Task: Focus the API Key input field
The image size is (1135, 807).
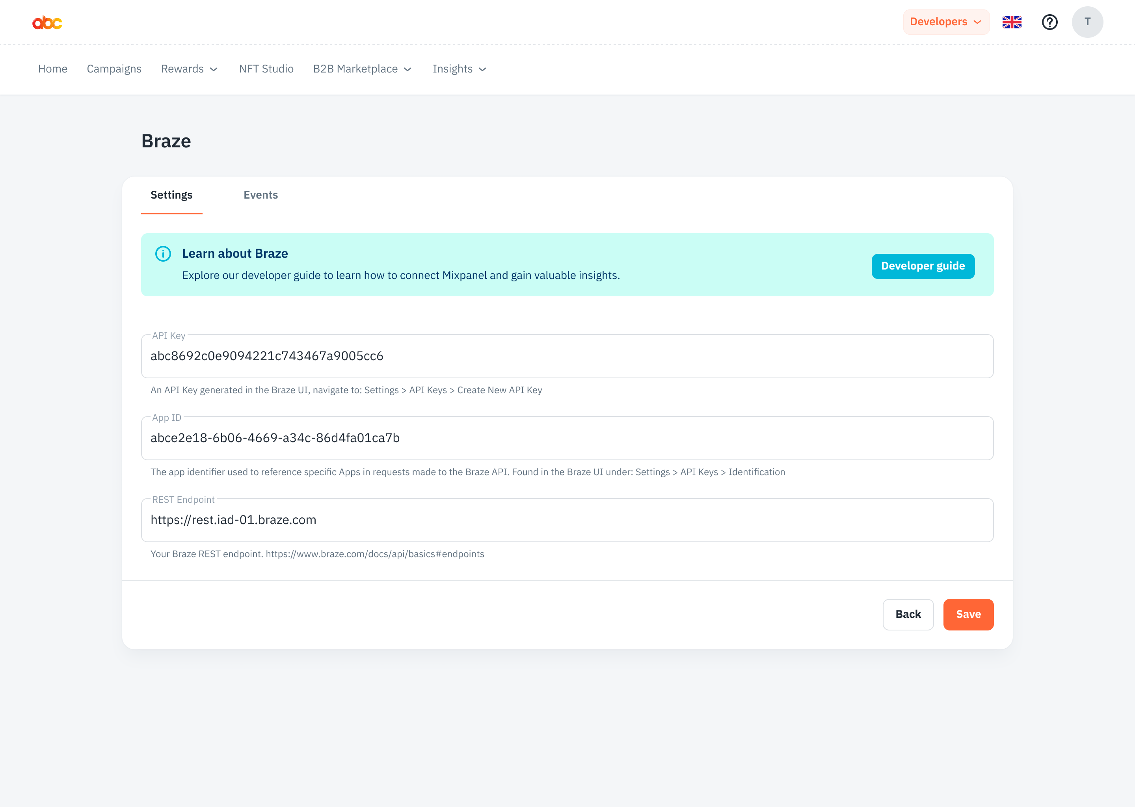Action: [566, 356]
